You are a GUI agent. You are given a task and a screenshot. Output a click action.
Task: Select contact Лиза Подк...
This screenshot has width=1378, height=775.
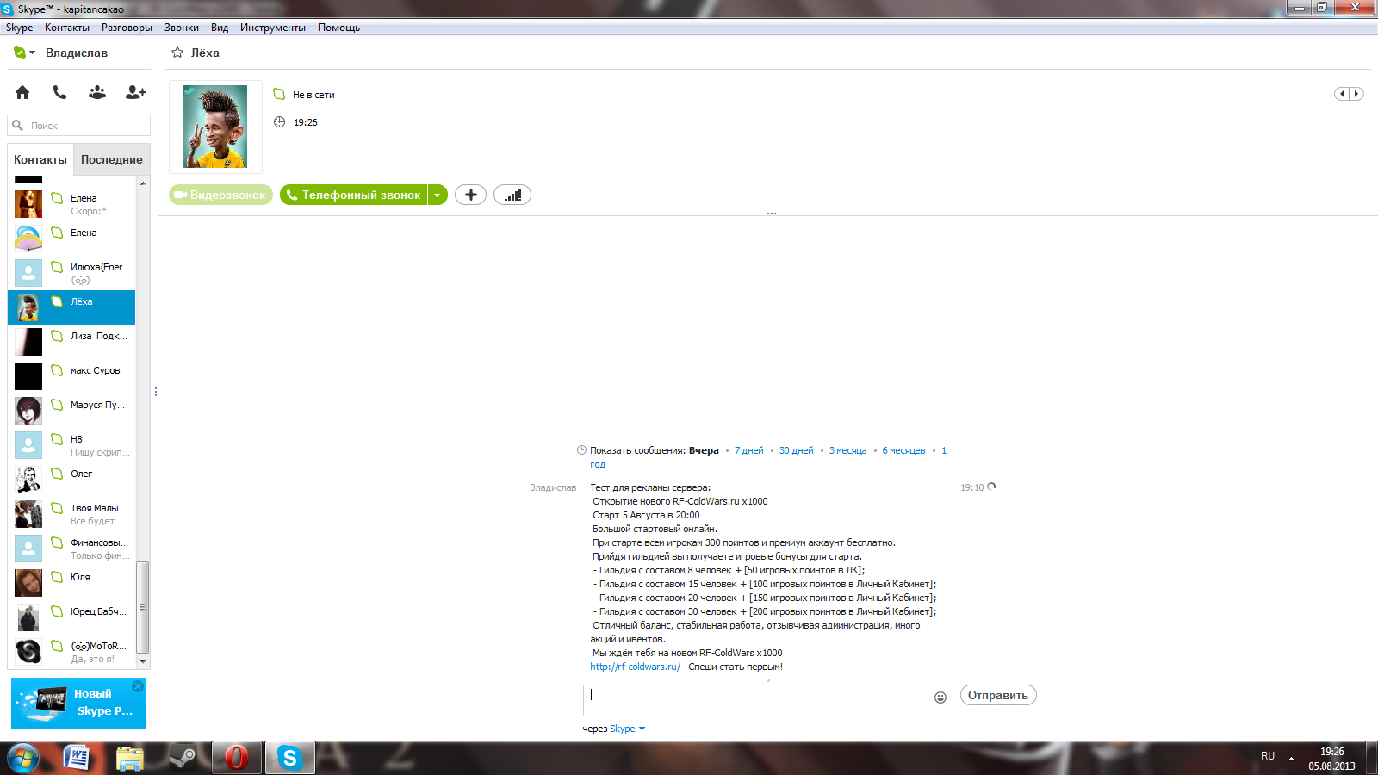coord(71,342)
